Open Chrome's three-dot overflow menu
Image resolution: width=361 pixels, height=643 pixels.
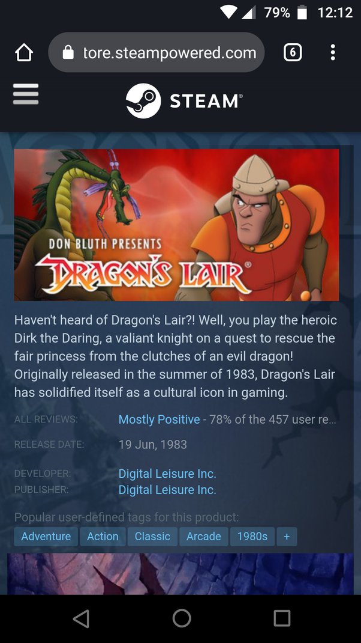click(333, 52)
